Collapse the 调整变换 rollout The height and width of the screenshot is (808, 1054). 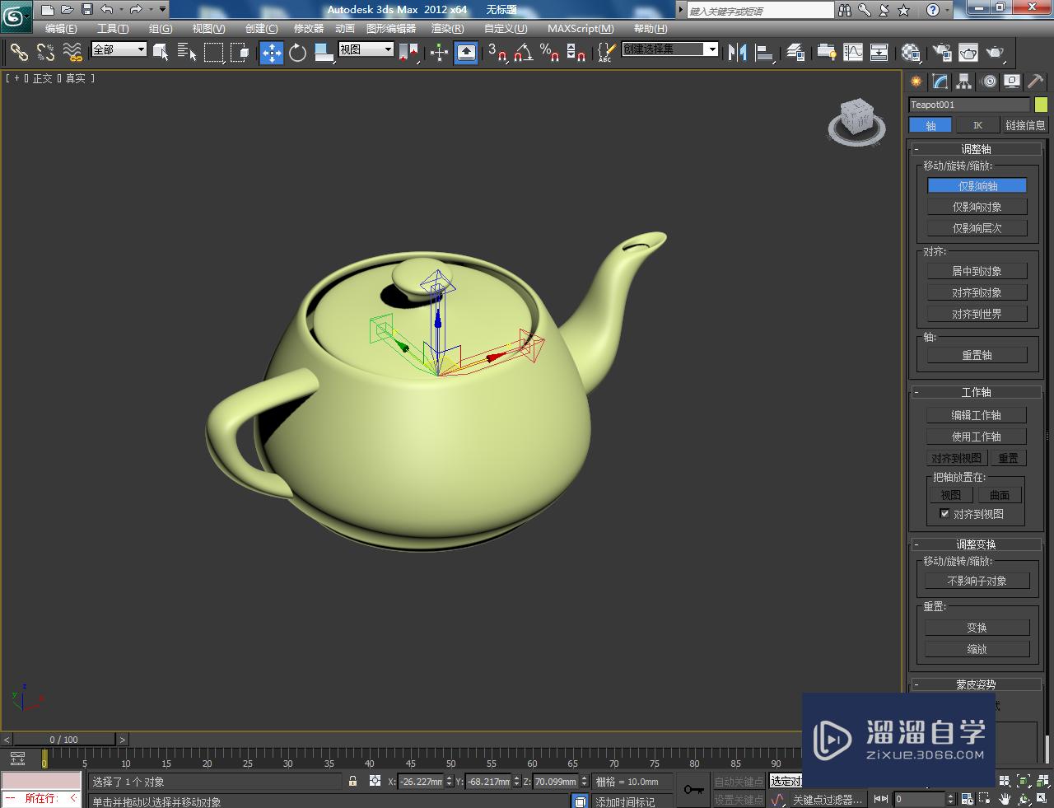[976, 544]
